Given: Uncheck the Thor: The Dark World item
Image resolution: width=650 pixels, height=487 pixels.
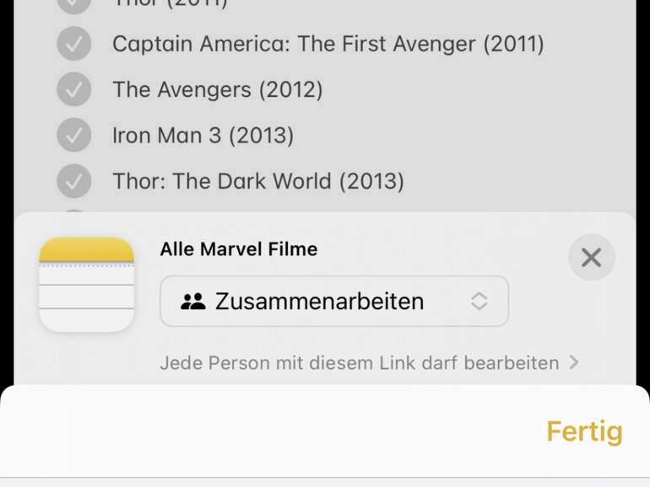Looking at the screenshot, I should click(74, 180).
